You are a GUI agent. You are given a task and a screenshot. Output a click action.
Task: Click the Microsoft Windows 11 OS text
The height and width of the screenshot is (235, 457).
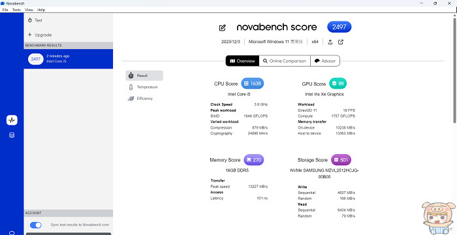(276, 42)
